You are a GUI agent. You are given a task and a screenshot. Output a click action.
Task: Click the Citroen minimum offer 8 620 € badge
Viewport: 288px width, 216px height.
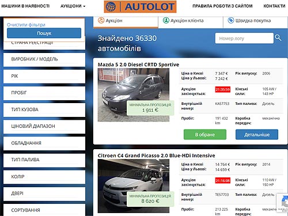[x=150, y=199]
